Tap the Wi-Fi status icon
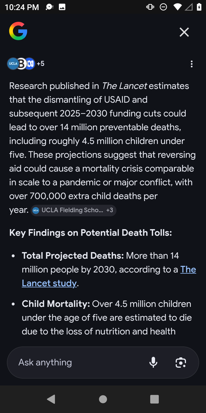The height and width of the screenshot is (413, 206). click(x=177, y=7)
